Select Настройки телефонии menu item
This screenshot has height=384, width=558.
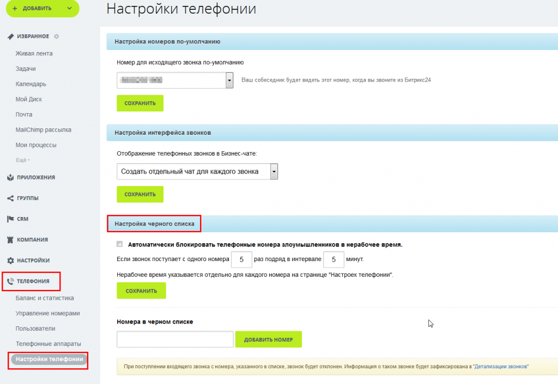point(49,359)
